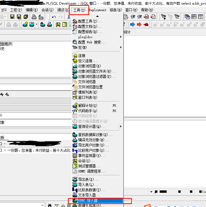This screenshot has height=207, width=206.
Task: Open 对象浏览器(B) from the menu
Action: 98,66
